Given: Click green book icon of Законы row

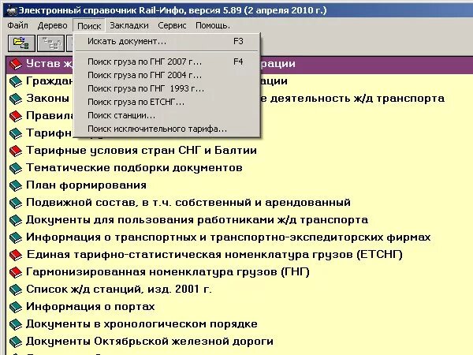Looking at the screenshot, I should 16,99.
